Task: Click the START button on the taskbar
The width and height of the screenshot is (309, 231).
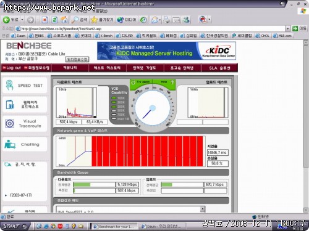Action: tap(14, 226)
